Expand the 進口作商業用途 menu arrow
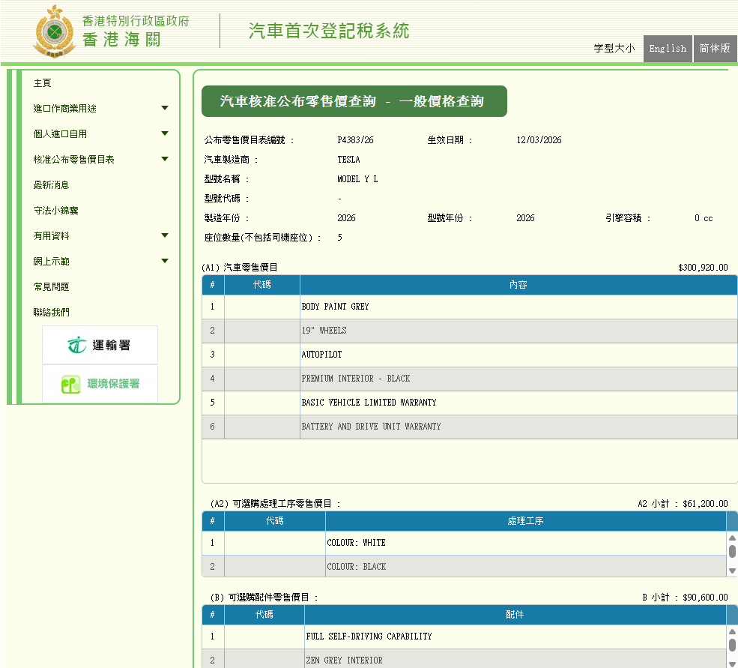This screenshot has height=668, width=738. 165,108
